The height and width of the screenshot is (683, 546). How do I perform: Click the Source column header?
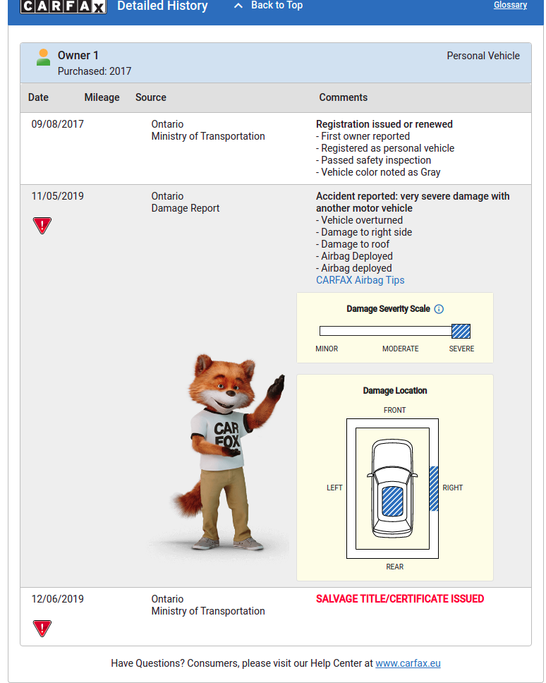(151, 97)
